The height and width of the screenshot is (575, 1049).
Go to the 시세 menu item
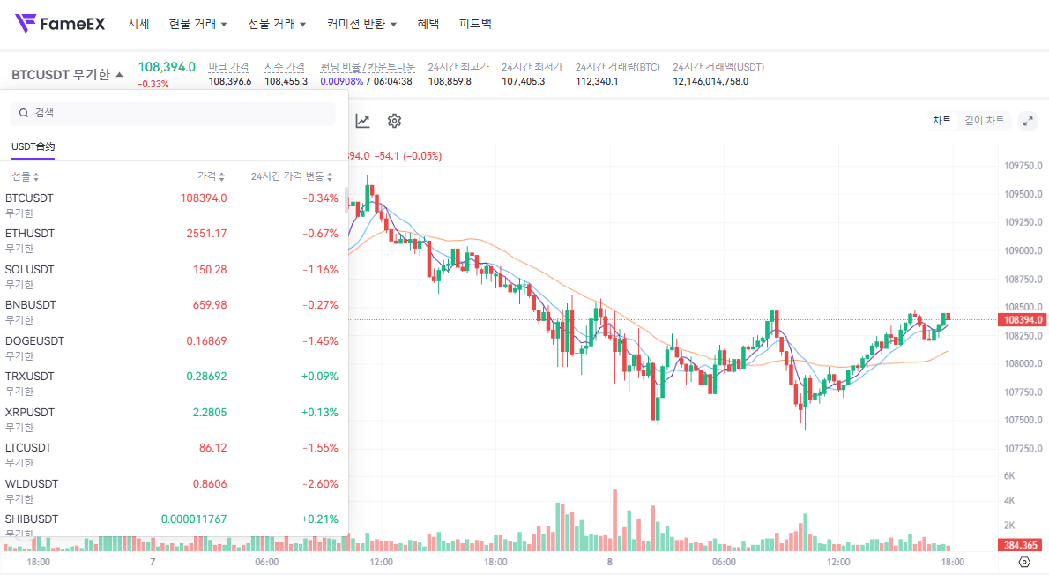(x=138, y=24)
